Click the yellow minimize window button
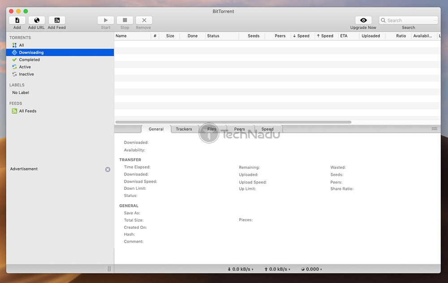 [x=18, y=11]
